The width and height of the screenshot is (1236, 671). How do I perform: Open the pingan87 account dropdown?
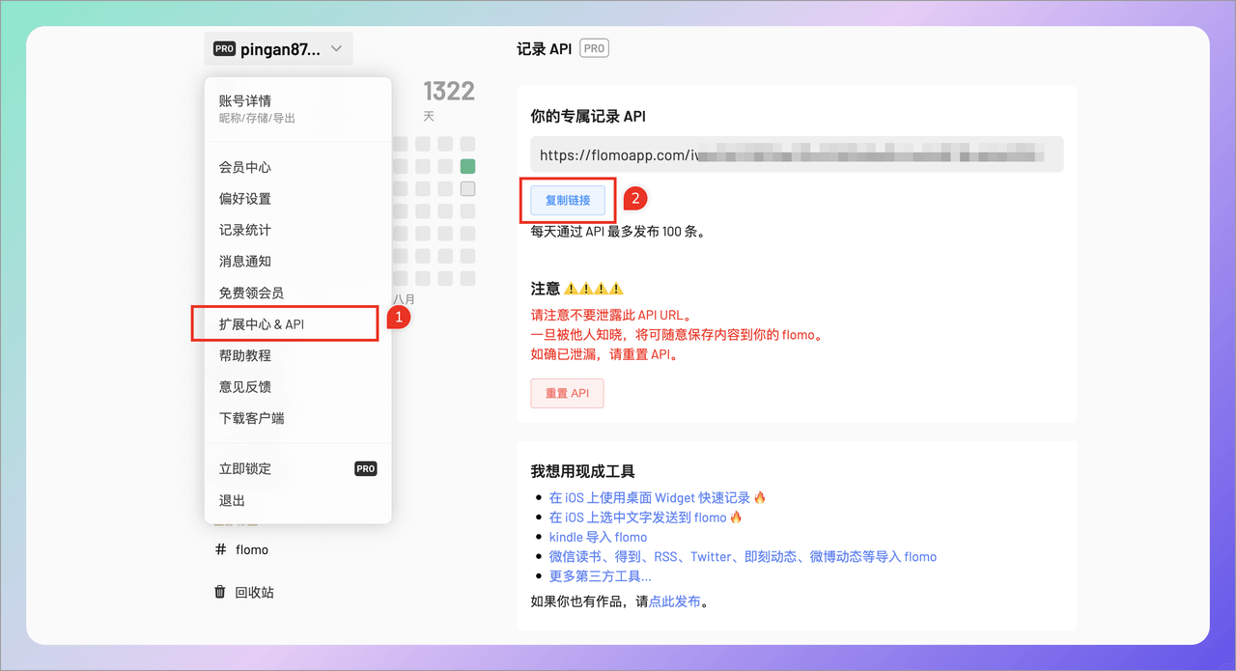click(x=278, y=48)
